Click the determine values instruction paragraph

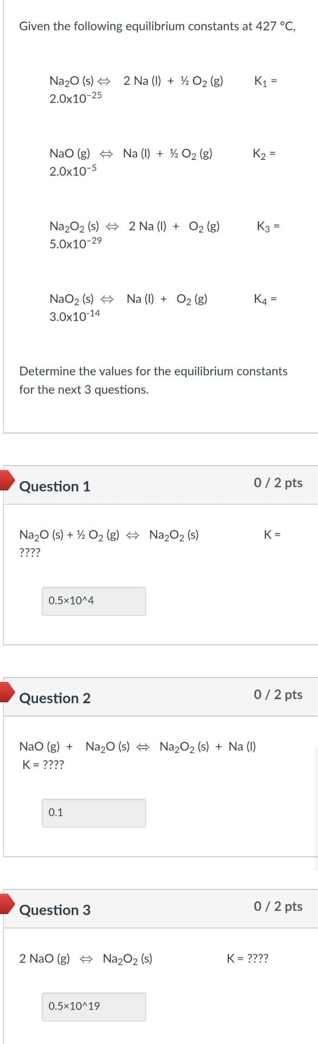(x=153, y=380)
